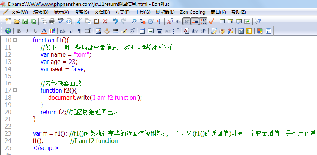Insert an anchor link icon
The image size is (317, 155).
tap(107, 31)
